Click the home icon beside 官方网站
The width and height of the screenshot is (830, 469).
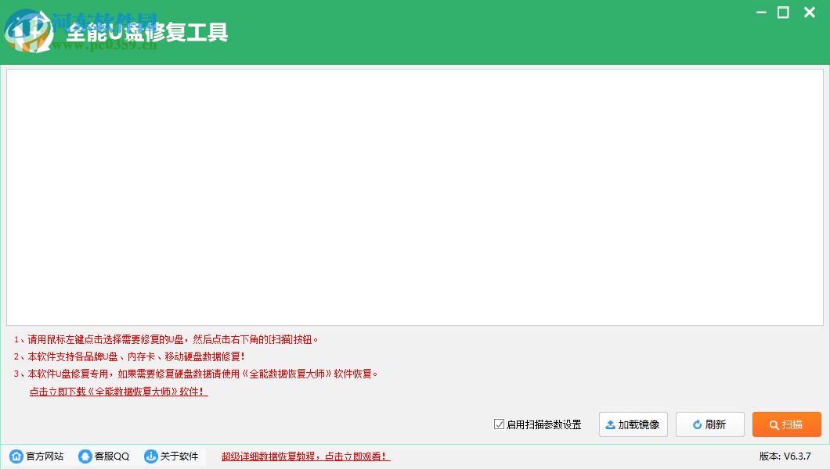coord(16,456)
